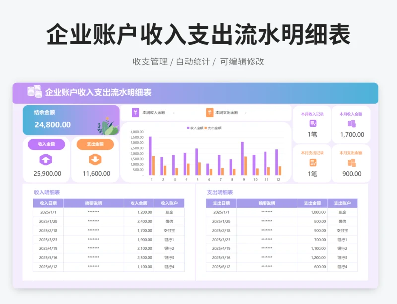Click the plant decoration on the 结余金额 card

(x=108, y=126)
